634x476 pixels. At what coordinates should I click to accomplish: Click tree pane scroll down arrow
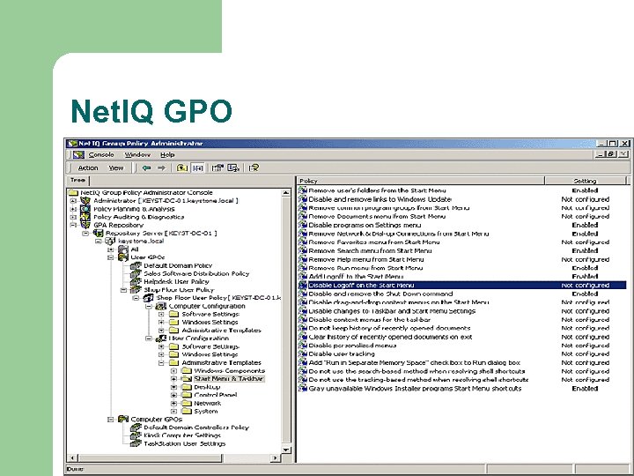pyautogui.click(x=286, y=450)
